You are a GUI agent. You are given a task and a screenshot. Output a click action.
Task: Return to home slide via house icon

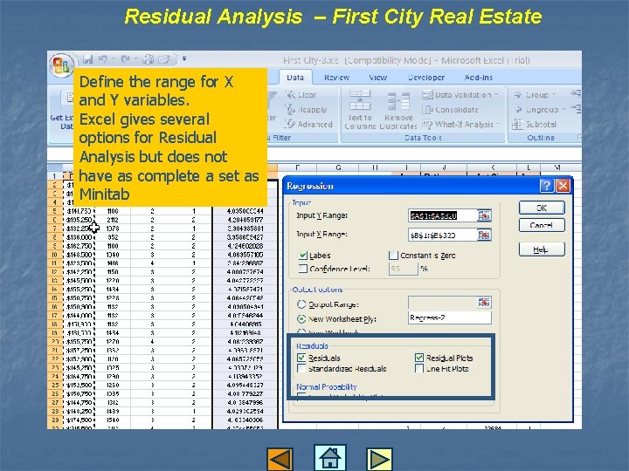(329, 457)
